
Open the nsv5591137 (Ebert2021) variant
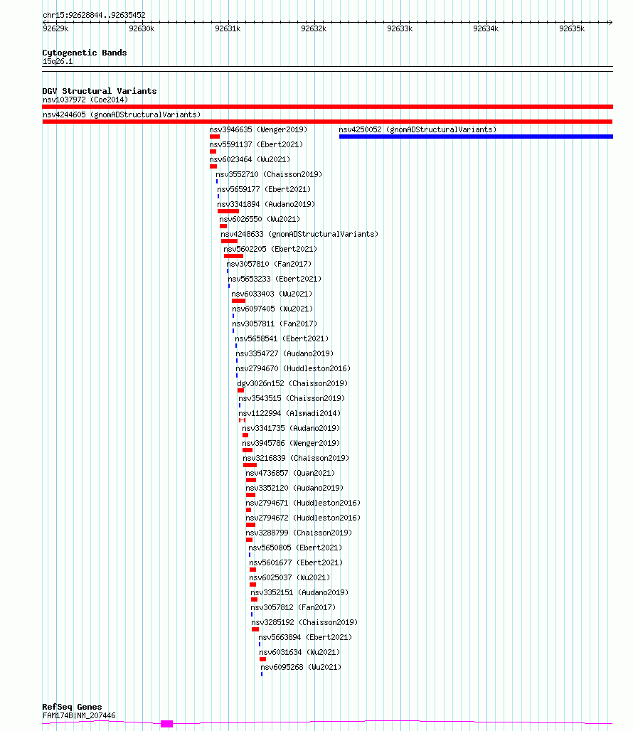pyautogui.click(x=256, y=144)
